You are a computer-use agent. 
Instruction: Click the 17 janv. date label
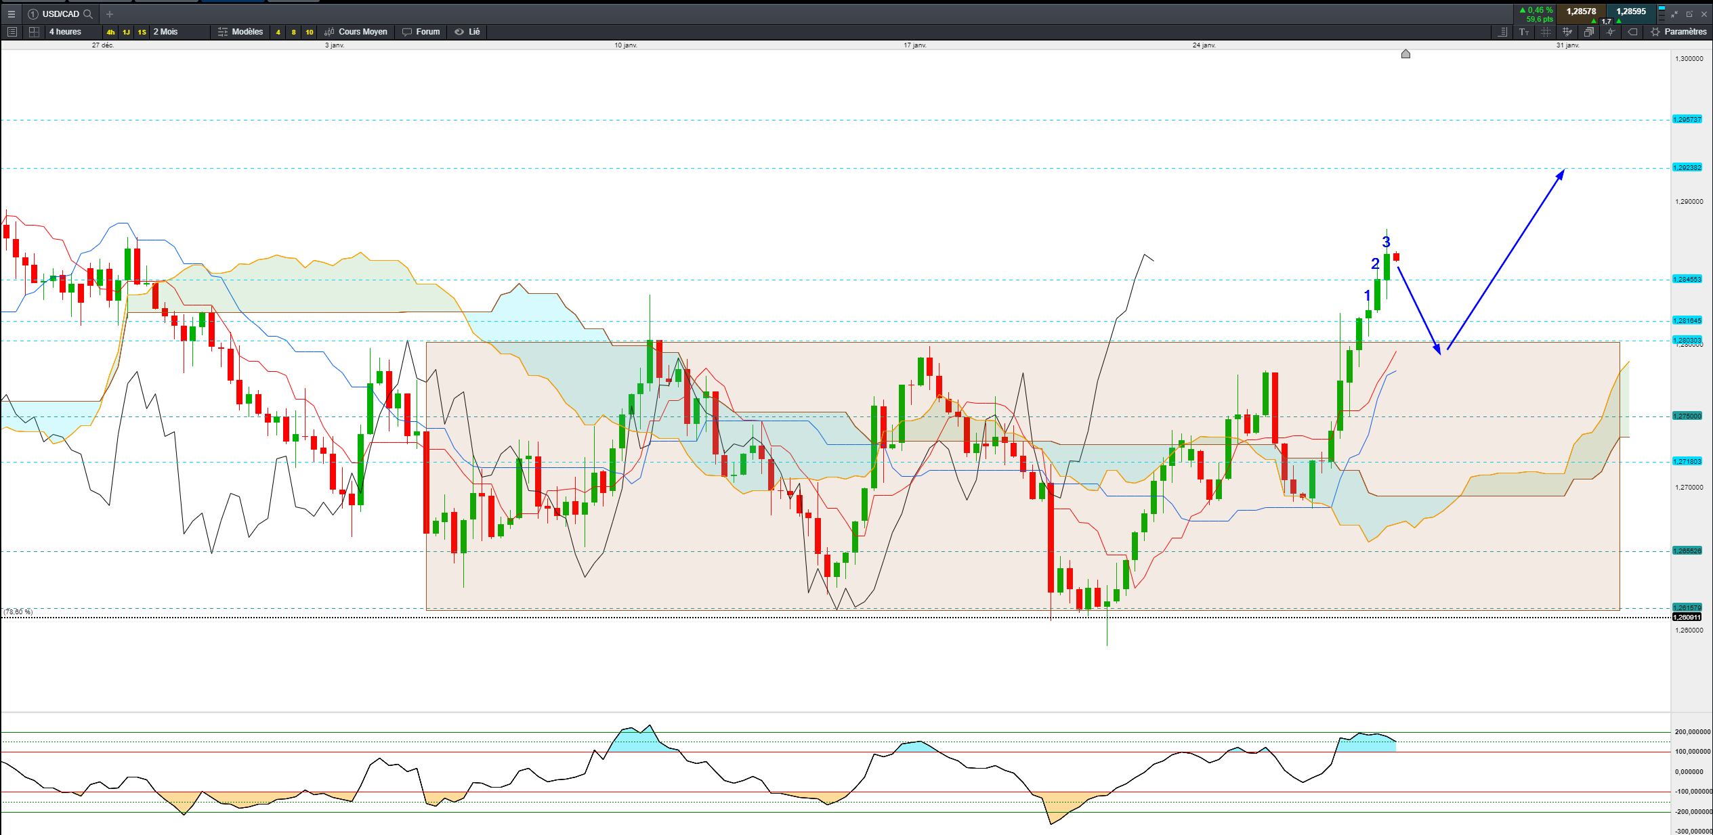point(914,45)
